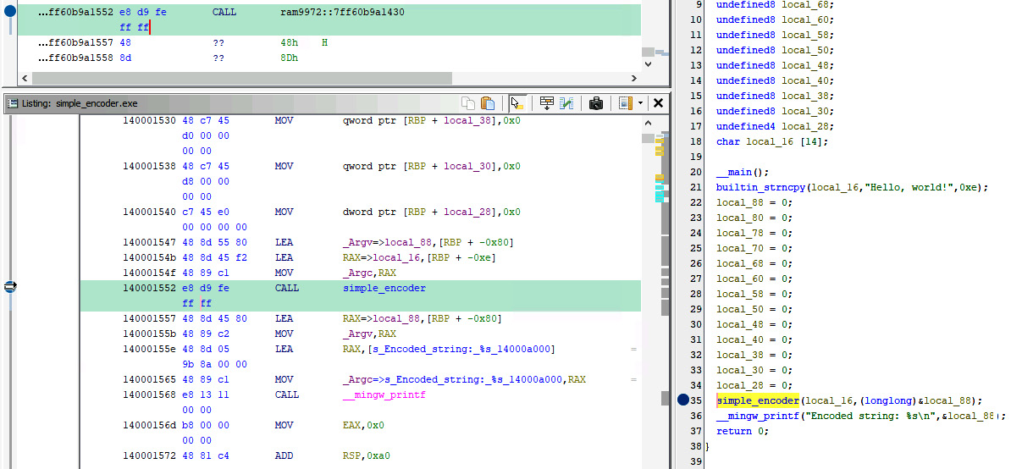Screen dimensions: 1011x469
Task: Click right arrow of upper listing horizontal scrollbar
Action: (x=634, y=78)
